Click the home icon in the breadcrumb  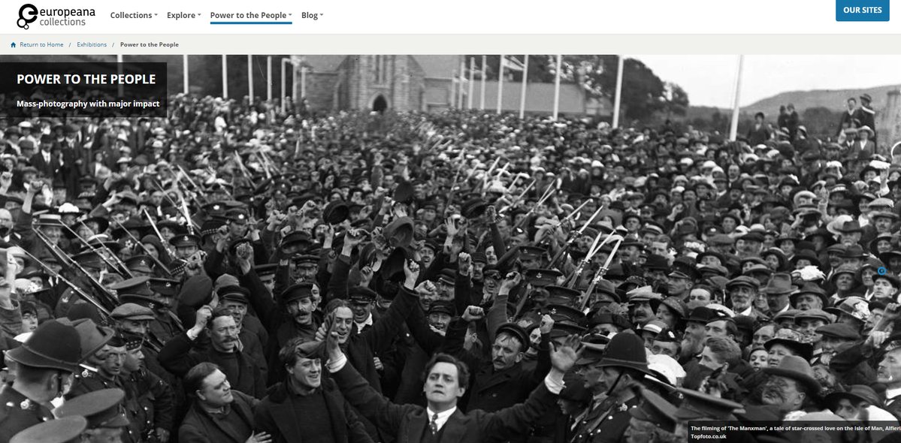[x=14, y=45]
